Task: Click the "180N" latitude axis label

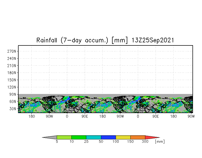Action: [12, 73]
